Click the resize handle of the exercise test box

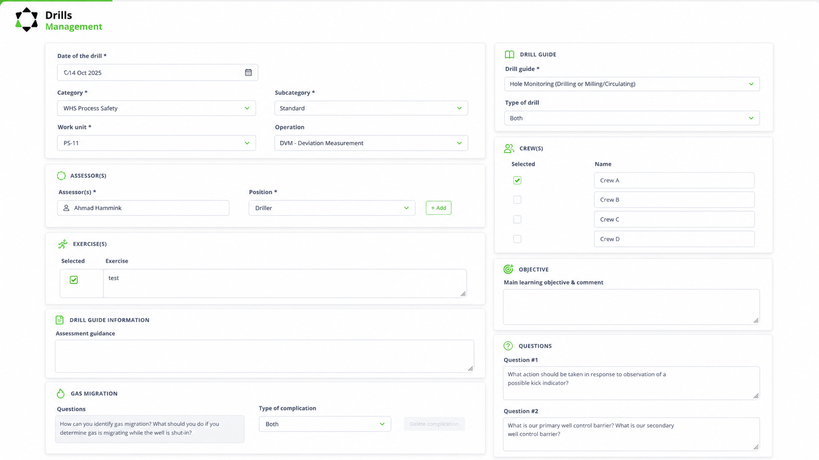pyautogui.click(x=463, y=294)
